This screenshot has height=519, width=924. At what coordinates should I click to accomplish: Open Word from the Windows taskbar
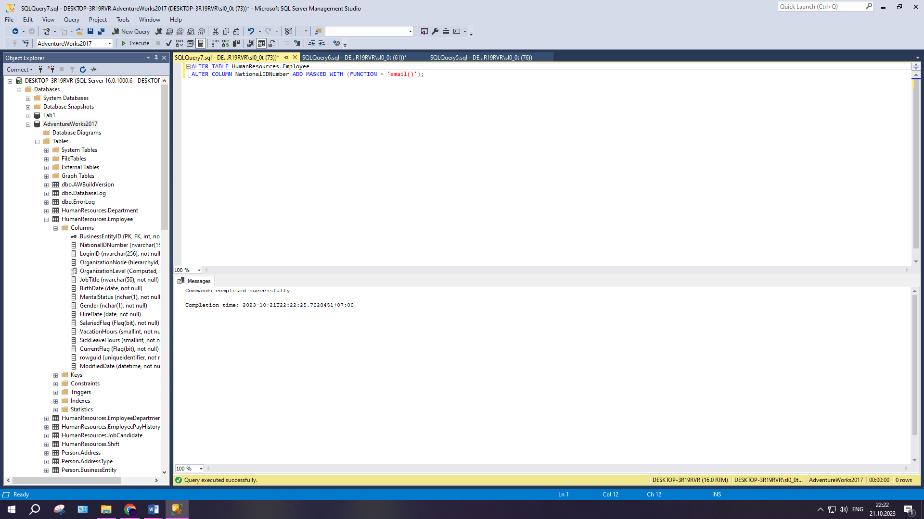pyautogui.click(x=154, y=509)
